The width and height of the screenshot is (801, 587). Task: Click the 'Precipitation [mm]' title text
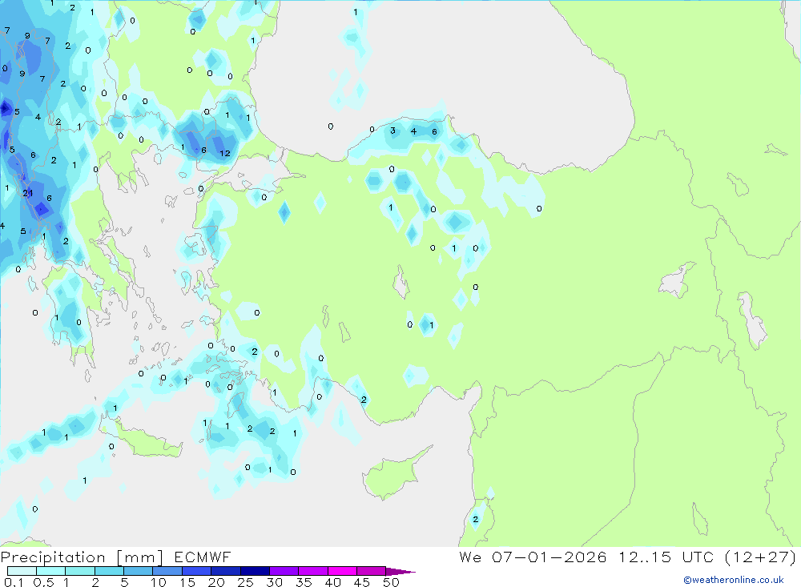[82, 557]
